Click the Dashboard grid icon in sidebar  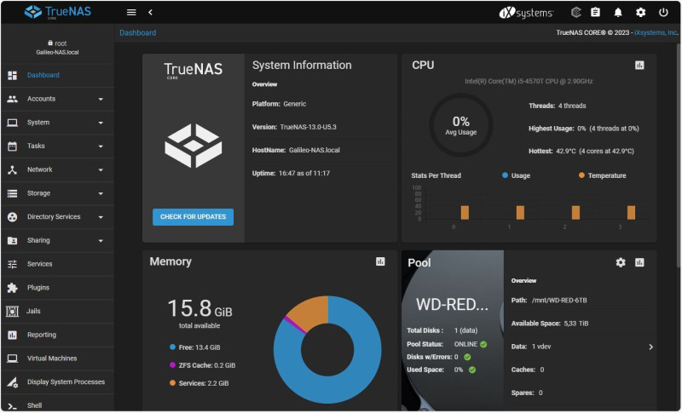coord(12,75)
